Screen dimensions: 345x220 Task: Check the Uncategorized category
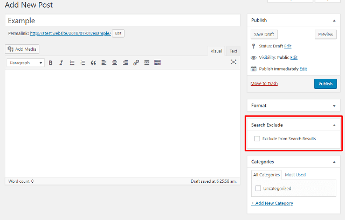pyautogui.click(x=258, y=188)
